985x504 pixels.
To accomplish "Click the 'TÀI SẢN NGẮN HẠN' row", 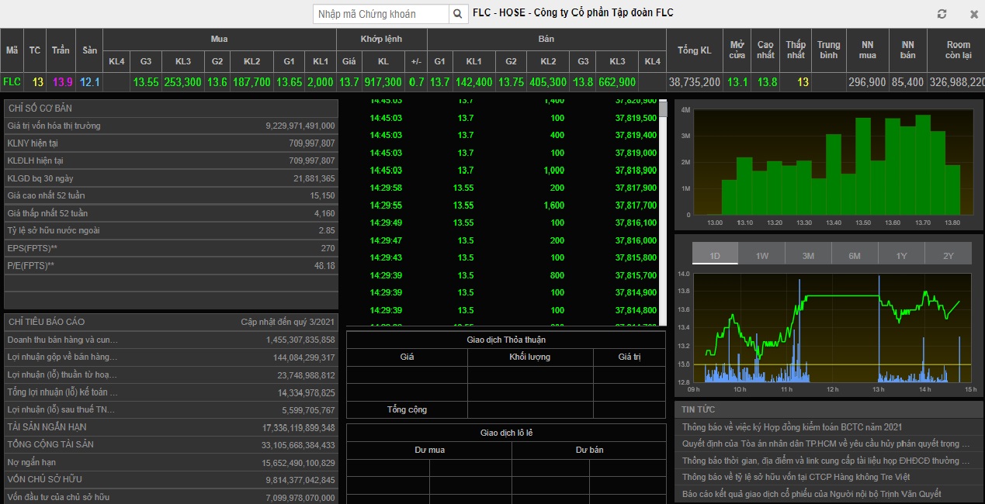I will point(172,427).
